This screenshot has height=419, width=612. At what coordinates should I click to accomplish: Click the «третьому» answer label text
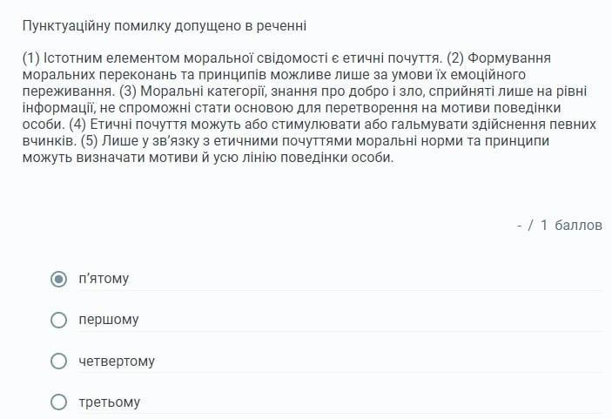click(110, 402)
